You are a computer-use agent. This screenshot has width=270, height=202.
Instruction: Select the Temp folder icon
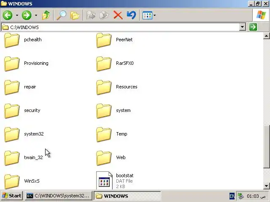104,134
